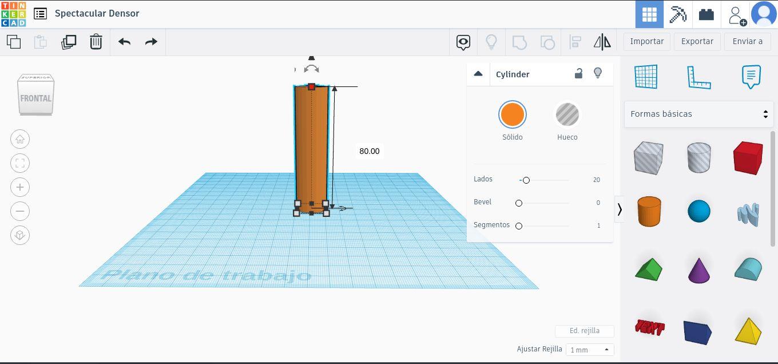Zoom out with minus button
Image resolution: width=778 pixels, height=364 pixels.
click(20, 211)
